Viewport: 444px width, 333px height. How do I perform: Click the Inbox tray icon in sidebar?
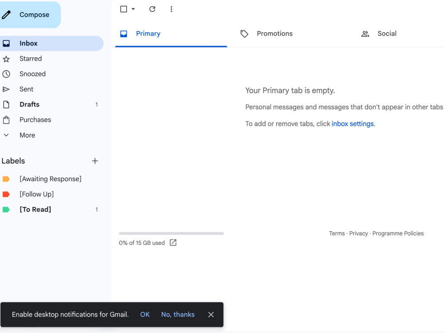(6, 44)
